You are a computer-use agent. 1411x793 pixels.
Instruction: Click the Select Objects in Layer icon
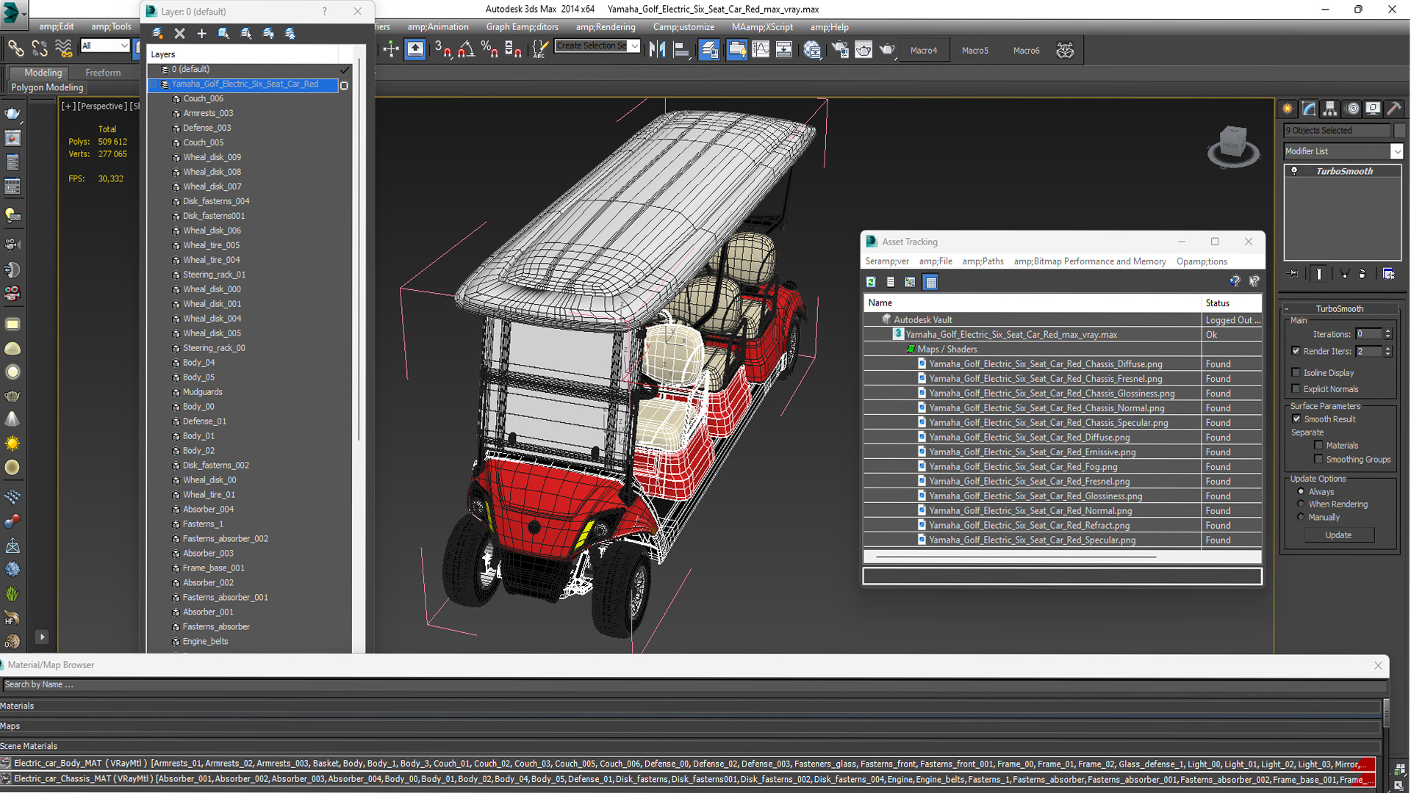[x=224, y=33]
